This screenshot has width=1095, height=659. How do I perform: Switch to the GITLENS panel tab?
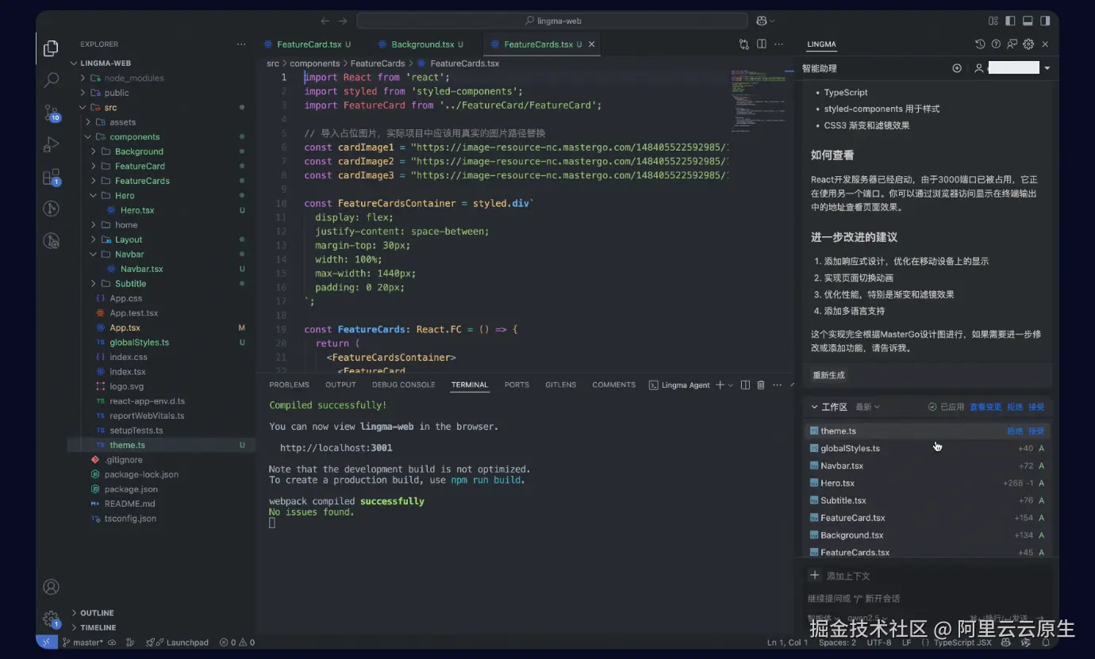[560, 385]
